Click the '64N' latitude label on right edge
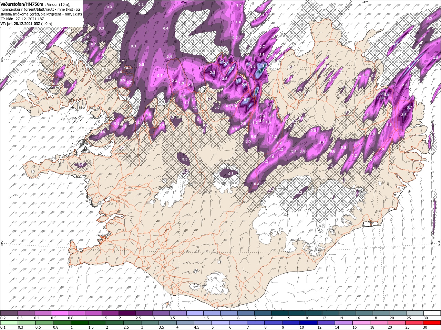This screenshot has width=441, height=330. (439, 242)
